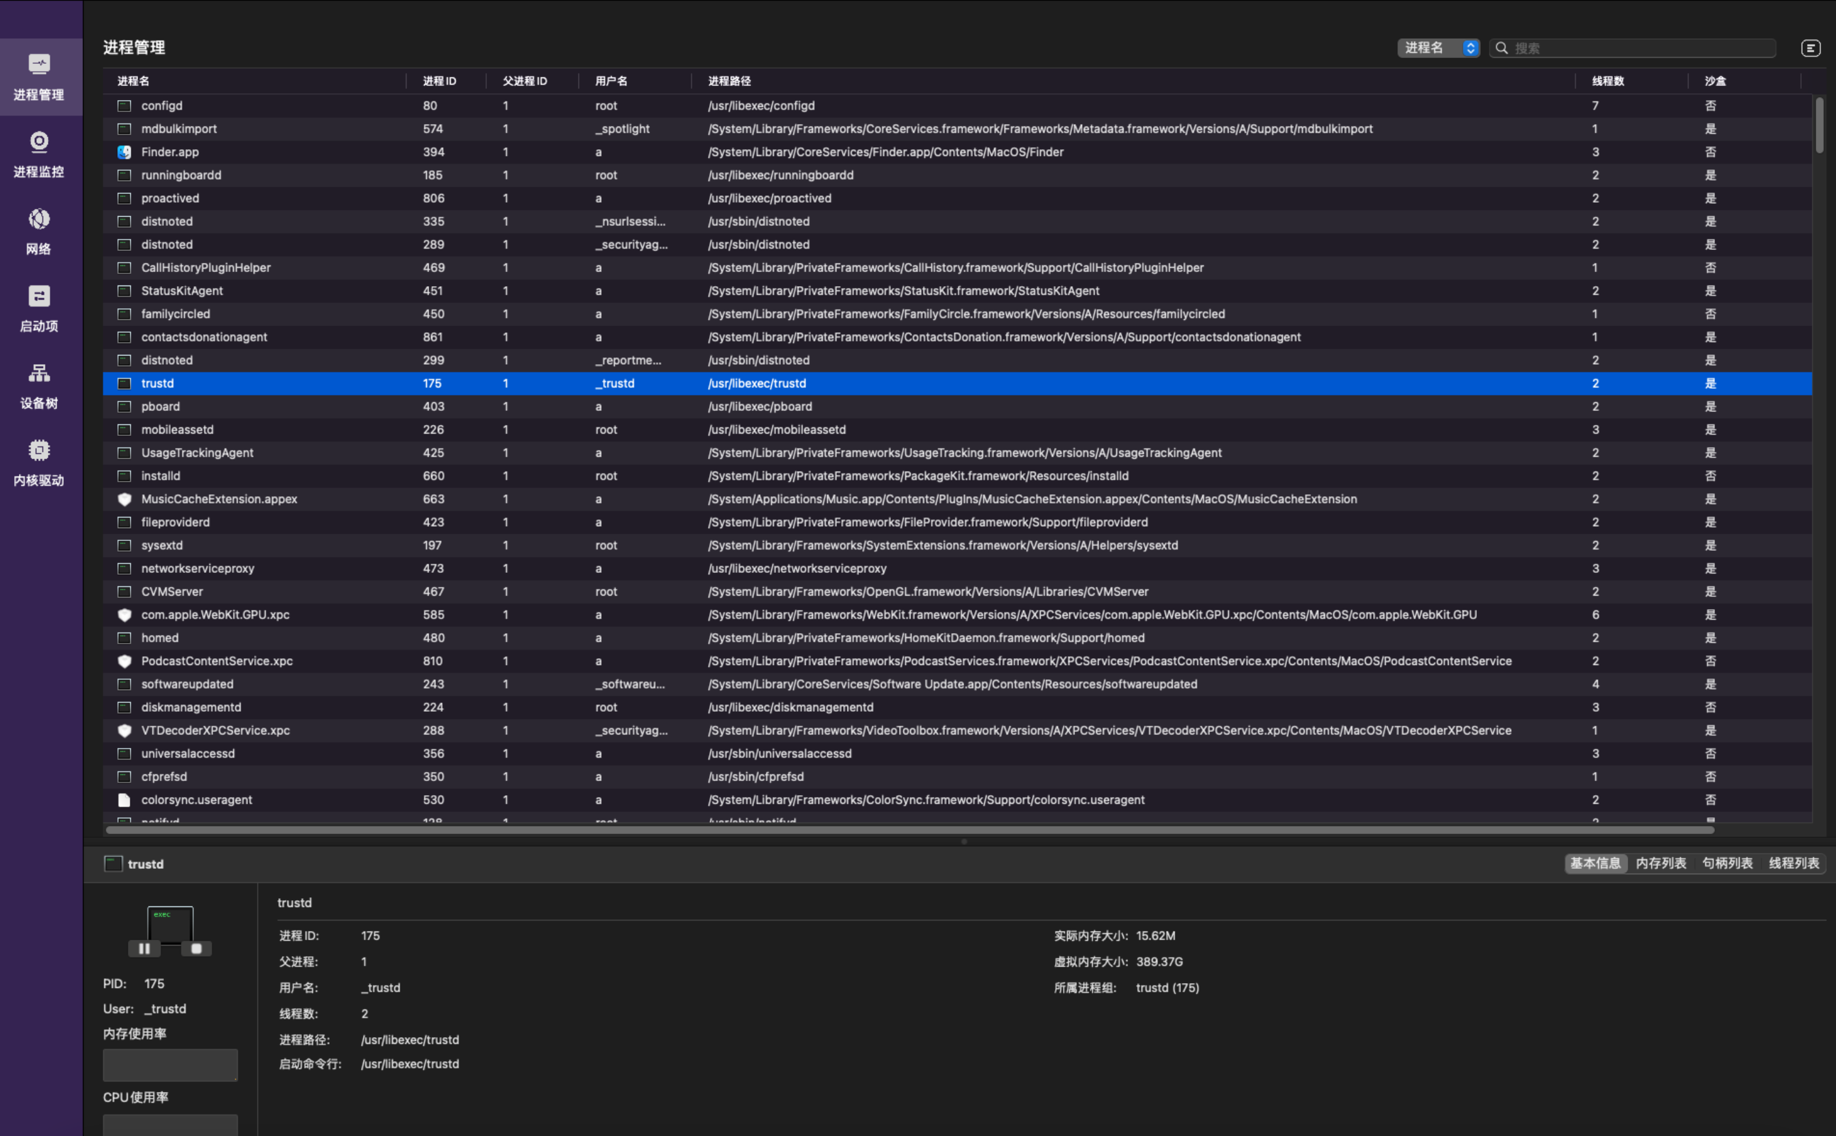Open the 启动项 sidebar section

tap(39, 308)
